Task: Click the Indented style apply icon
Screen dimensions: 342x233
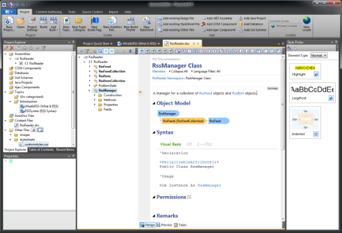Action: [316, 134]
